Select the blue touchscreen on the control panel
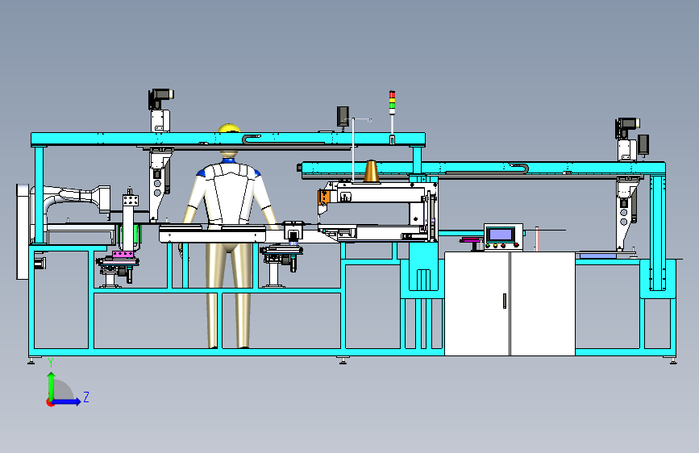 (x=501, y=235)
